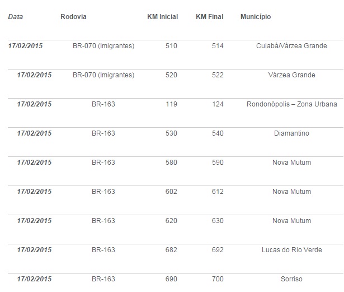Click KM Final value 522
This screenshot has height=292, width=344.
(x=218, y=75)
